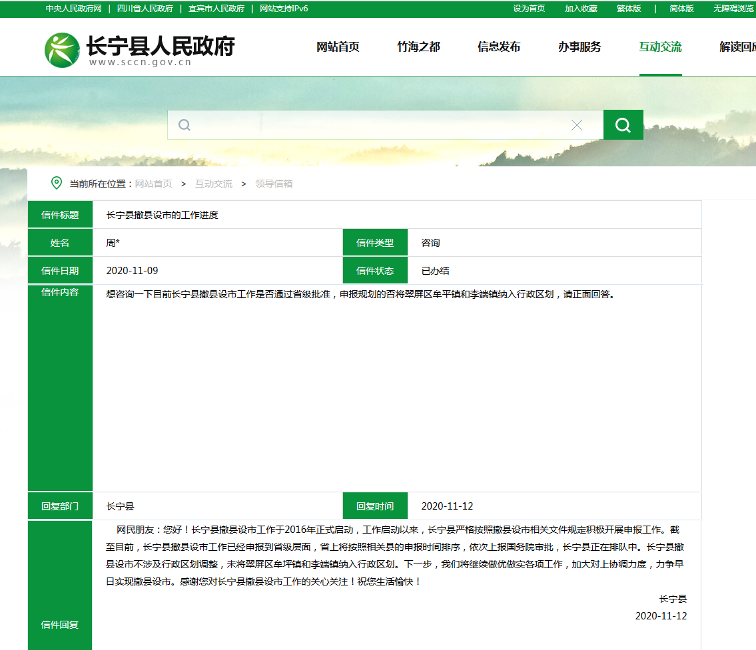Open the 中央人民政府网 top link
The height and width of the screenshot is (650, 756).
tap(73, 9)
